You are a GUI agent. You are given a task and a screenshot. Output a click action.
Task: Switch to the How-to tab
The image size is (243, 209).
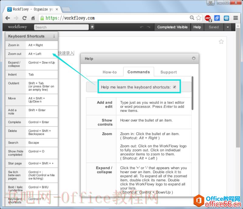(x=110, y=72)
